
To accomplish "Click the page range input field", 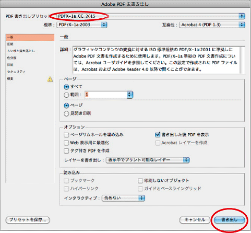I will tap(106, 95).
